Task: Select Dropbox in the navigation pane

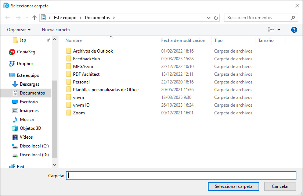Action: (x=25, y=64)
